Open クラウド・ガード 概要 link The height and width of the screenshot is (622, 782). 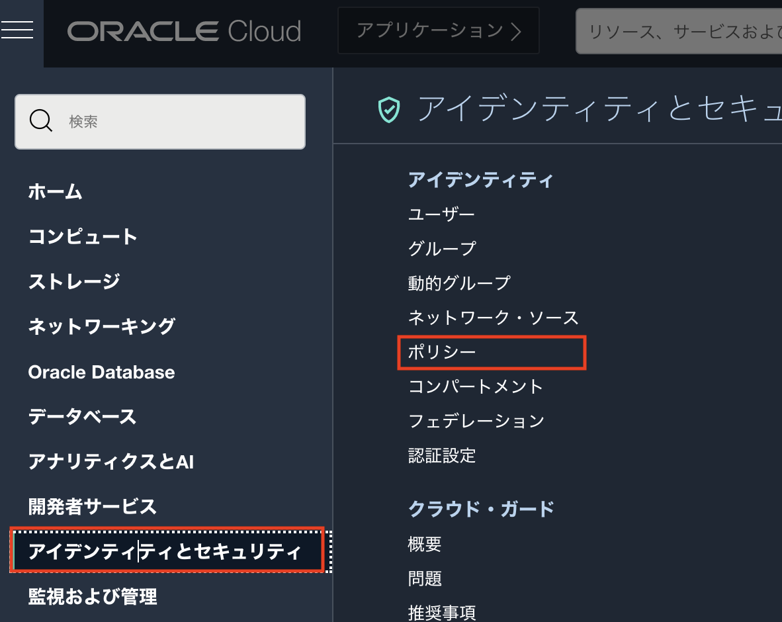point(425,545)
